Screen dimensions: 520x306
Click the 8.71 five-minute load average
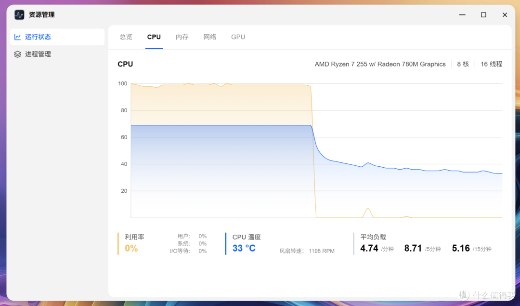pos(413,248)
